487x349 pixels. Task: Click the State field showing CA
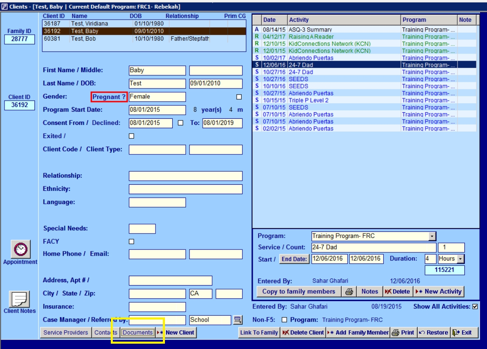(201, 294)
